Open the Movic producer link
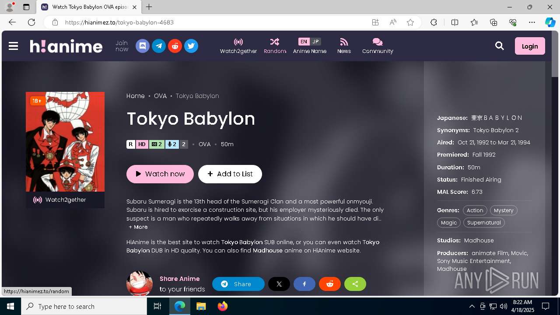Screen dimensions: 560x315 click(519, 253)
